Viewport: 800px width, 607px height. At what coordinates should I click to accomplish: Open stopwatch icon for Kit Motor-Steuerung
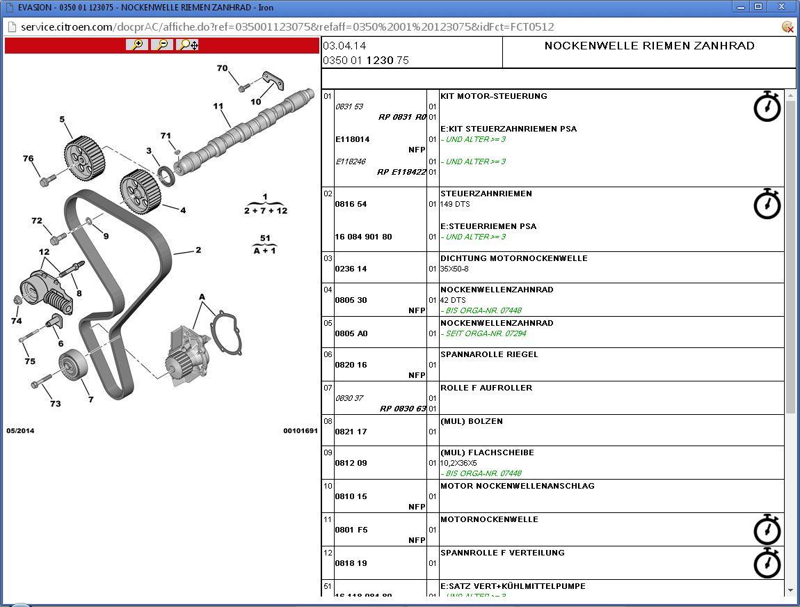767,107
